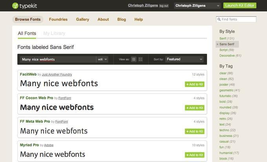
Task: Open Just Another Foundry link
Action: pos(57,74)
